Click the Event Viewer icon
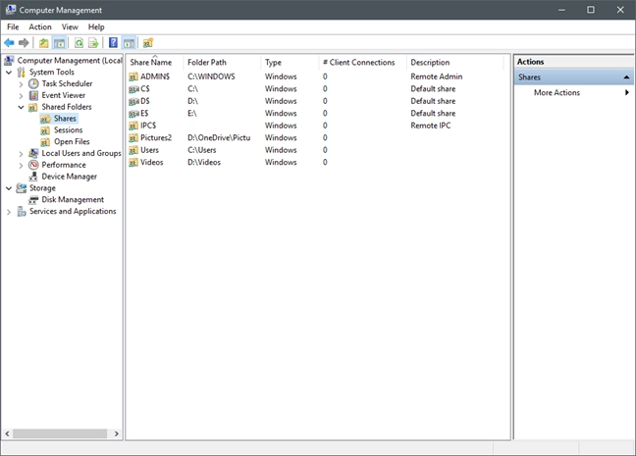Image resolution: width=636 pixels, height=456 pixels. [33, 96]
